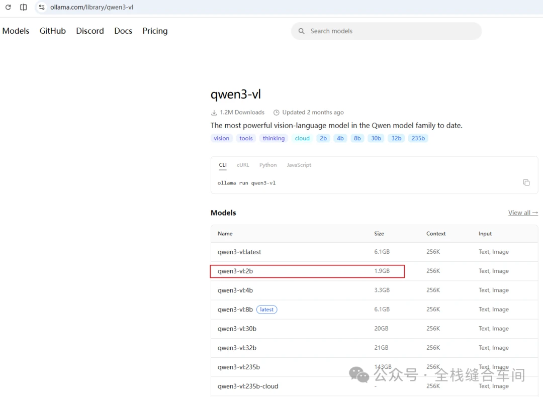
Task: Click the site information icon in the address bar
Action: point(42,7)
